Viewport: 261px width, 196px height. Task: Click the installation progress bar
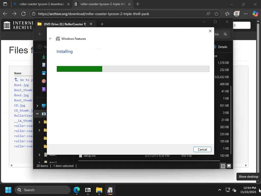[133, 69]
